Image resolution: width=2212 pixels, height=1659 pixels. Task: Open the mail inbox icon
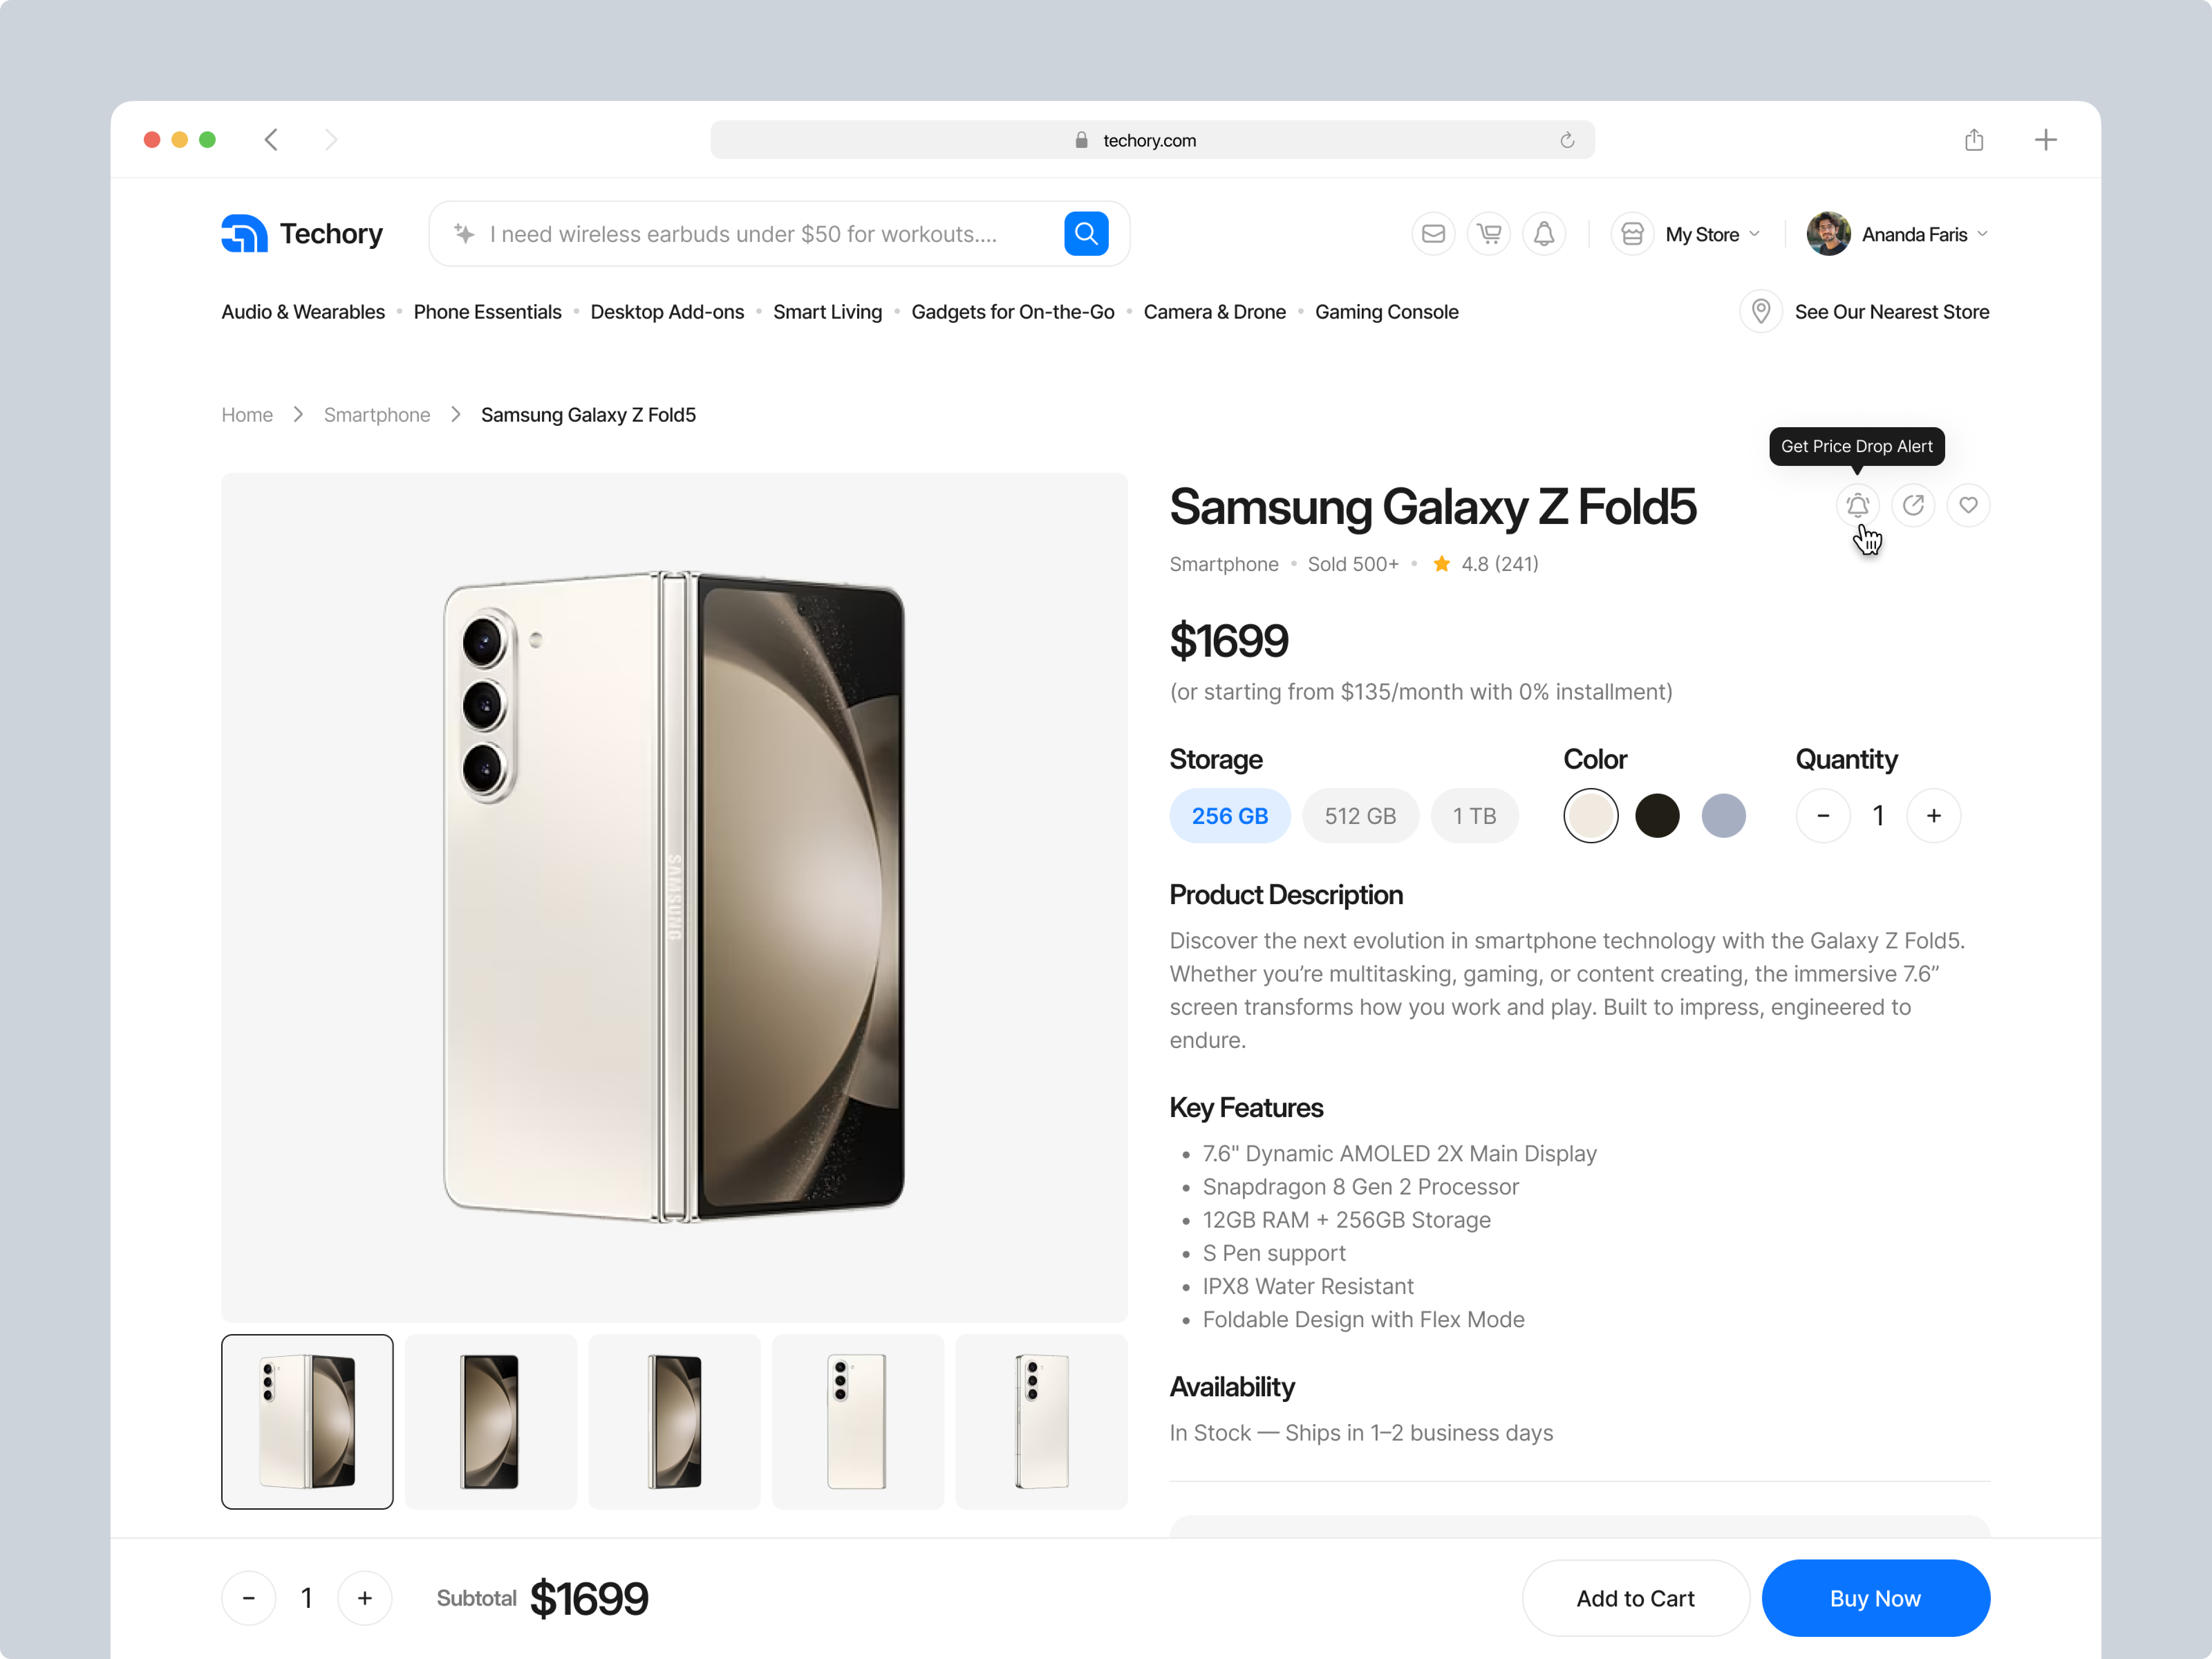[x=1433, y=233]
